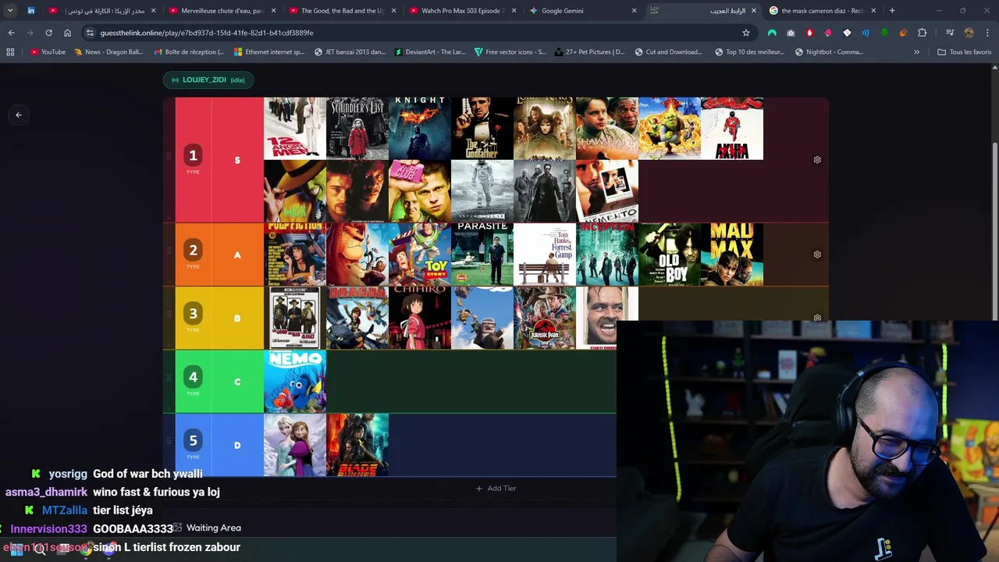Open settings gear for the A tier row
This screenshot has height=562, width=999.
817,254
